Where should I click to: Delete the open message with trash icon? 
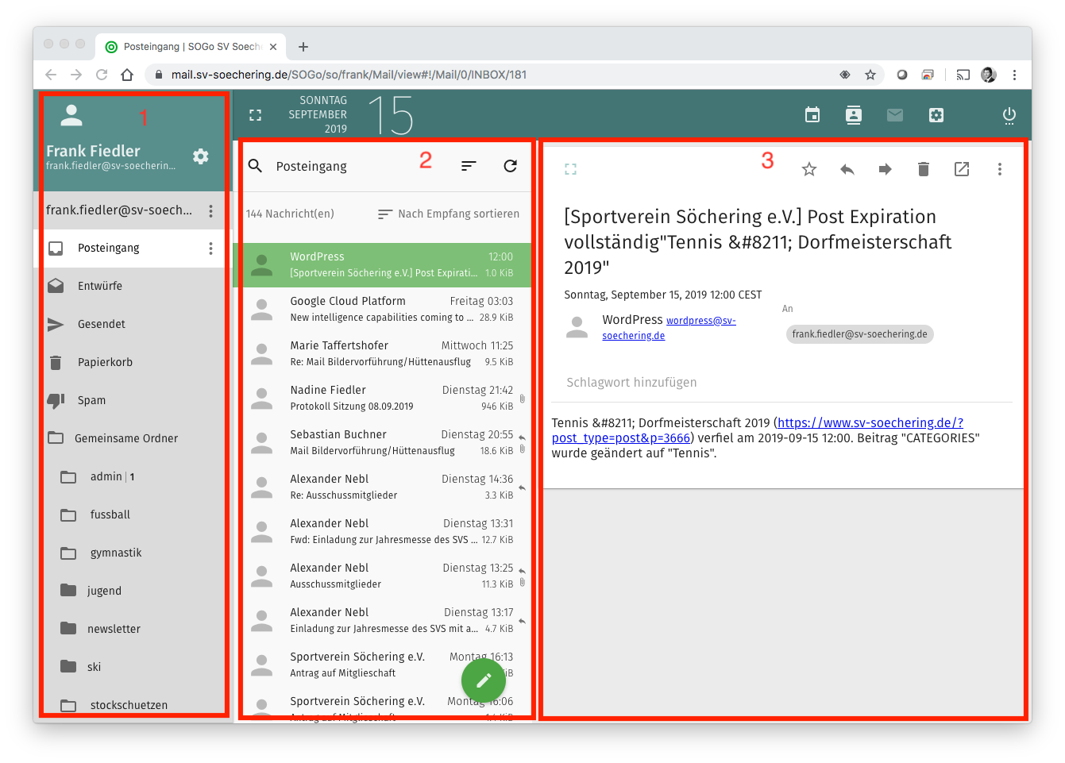(x=923, y=169)
